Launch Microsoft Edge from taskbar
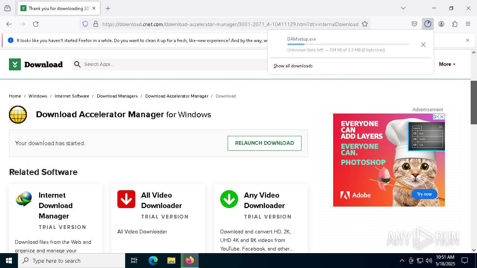477x268 pixels. pos(153,261)
